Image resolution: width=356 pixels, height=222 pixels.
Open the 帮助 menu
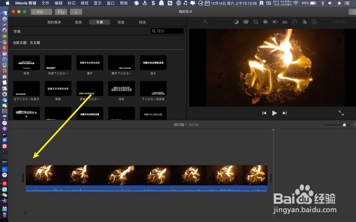coord(124,3)
